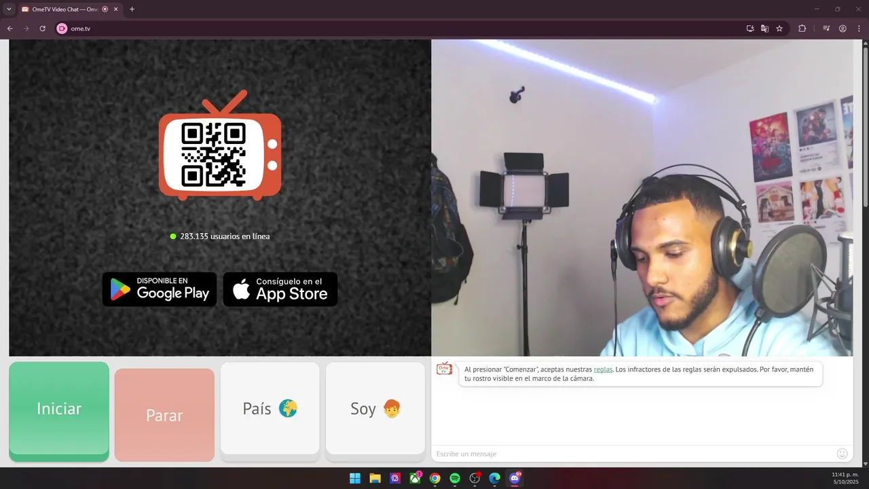Open File Explorer from taskbar
The height and width of the screenshot is (489, 869).
(375, 478)
